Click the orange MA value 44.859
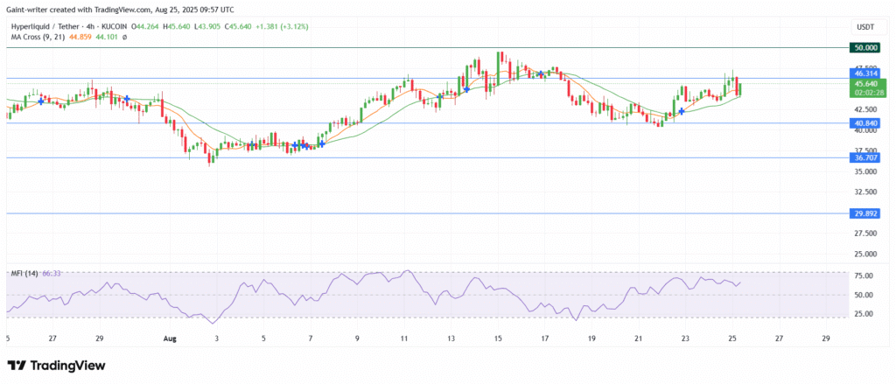This screenshot has width=896, height=384. [79, 37]
